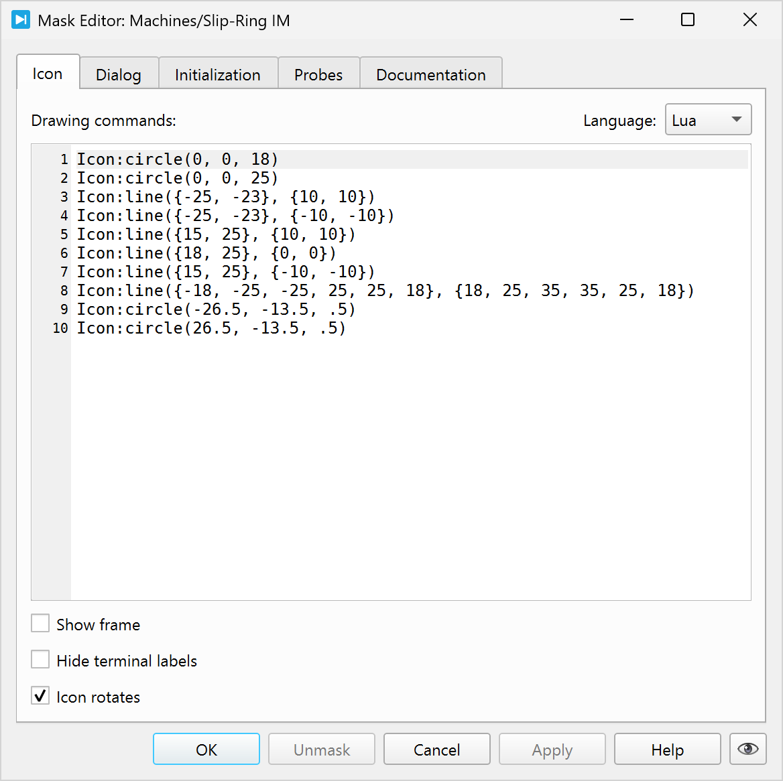Minimize the Mask Editor window
This screenshot has height=781, width=783.
point(626,20)
